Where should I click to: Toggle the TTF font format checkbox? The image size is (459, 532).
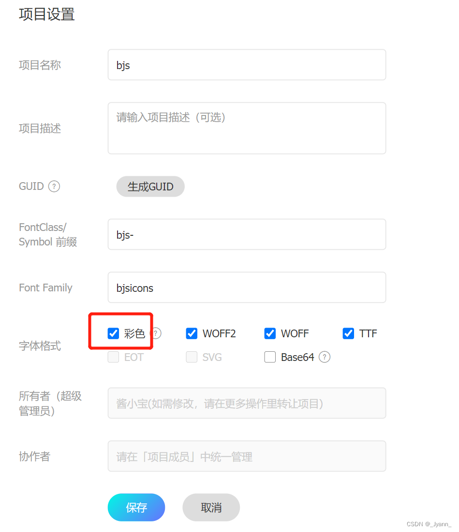[x=348, y=333]
